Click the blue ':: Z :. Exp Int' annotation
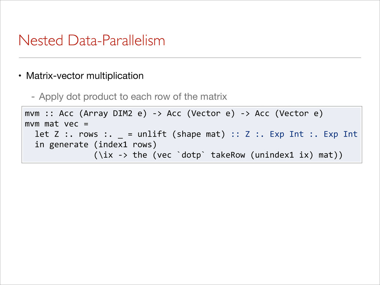This screenshot has width=380, height=285. point(267,134)
